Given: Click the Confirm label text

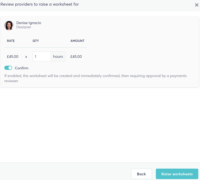Looking at the screenshot, I should pos(22,68).
